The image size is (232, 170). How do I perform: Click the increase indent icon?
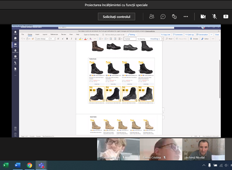[115, 39]
